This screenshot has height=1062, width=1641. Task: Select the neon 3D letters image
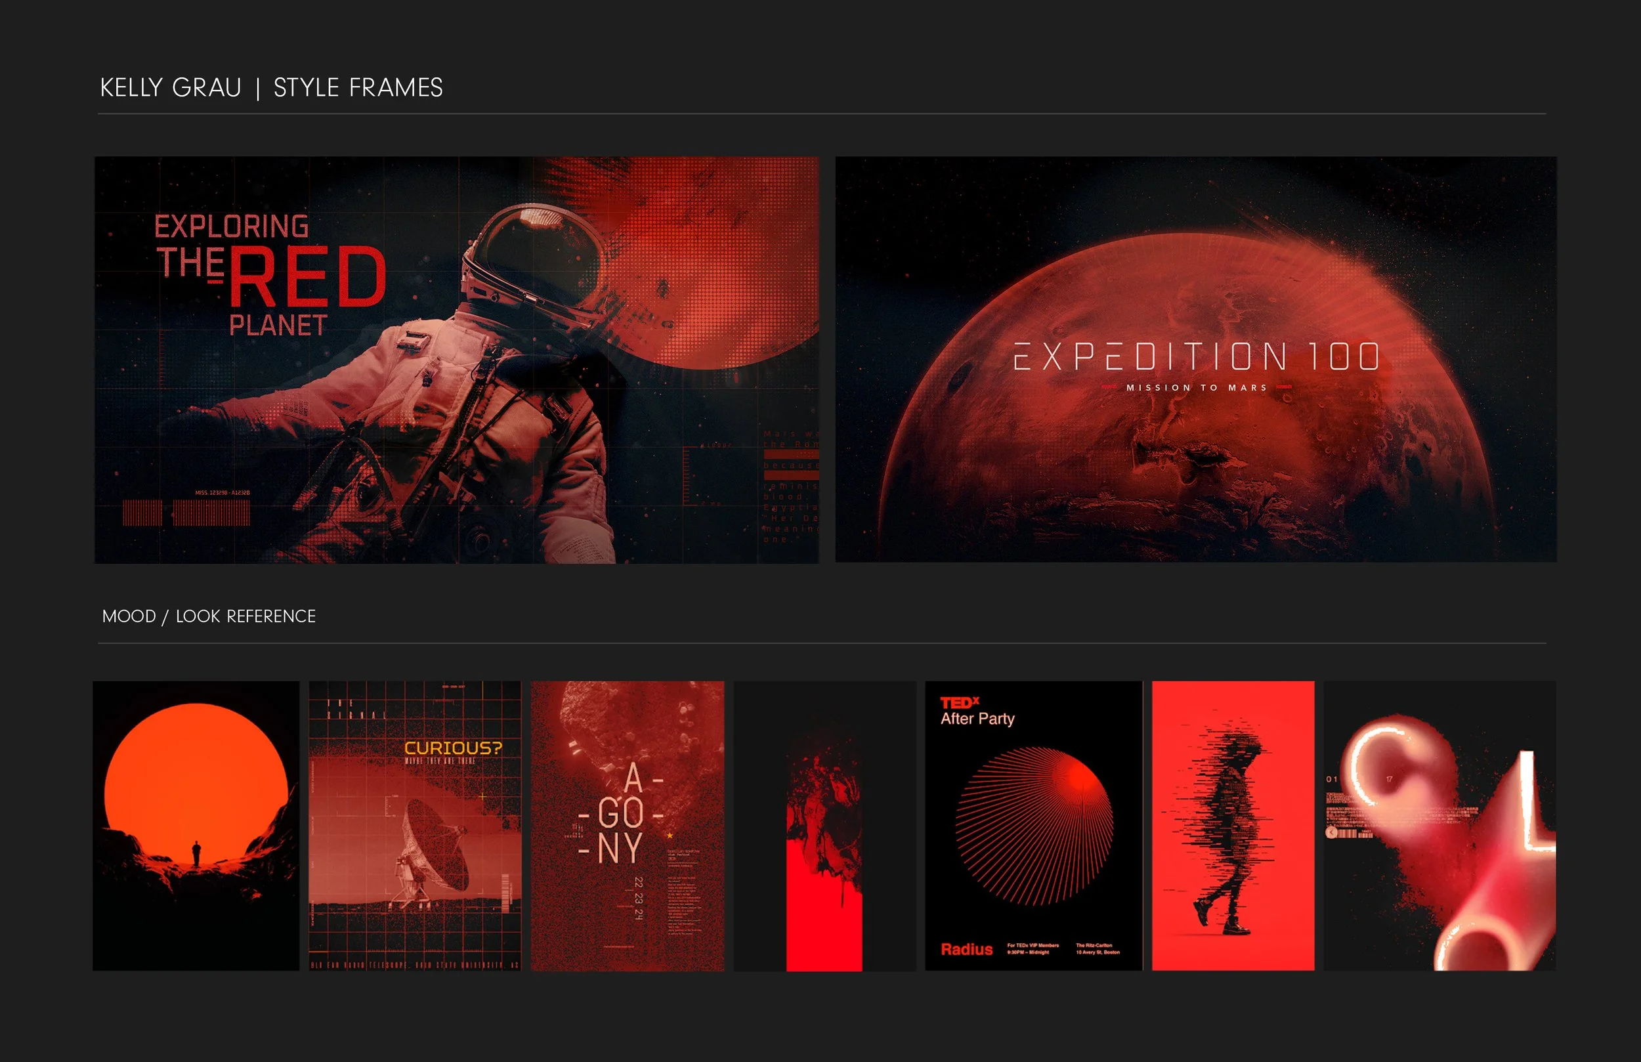(1439, 826)
